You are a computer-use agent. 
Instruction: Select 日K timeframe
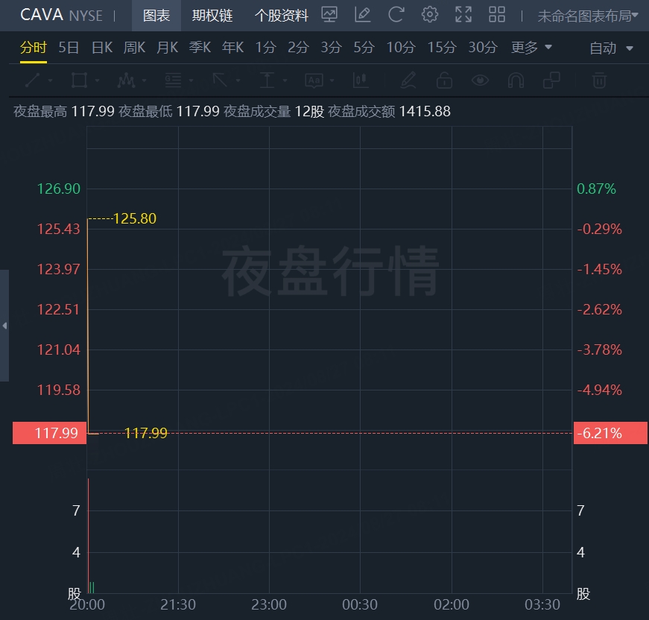coord(102,48)
